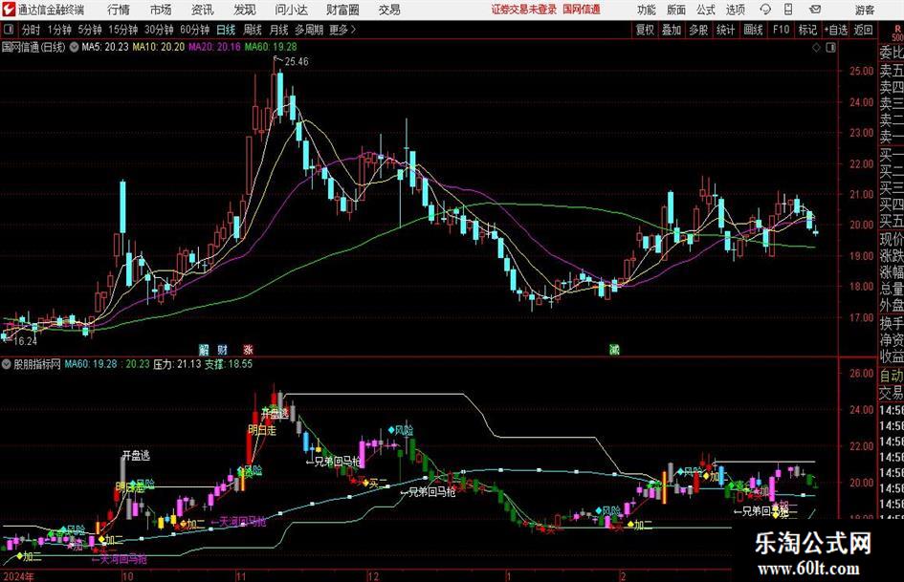This screenshot has height=582, width=904.
Task: Click the green 减 marker icon
Action: pyautogui.click(x=614, y=349)
